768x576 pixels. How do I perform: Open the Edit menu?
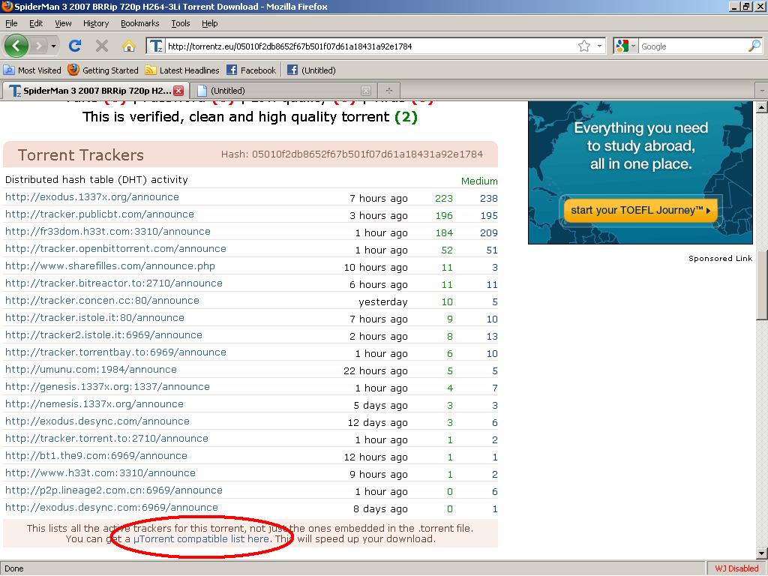click(x=36, y=23)
